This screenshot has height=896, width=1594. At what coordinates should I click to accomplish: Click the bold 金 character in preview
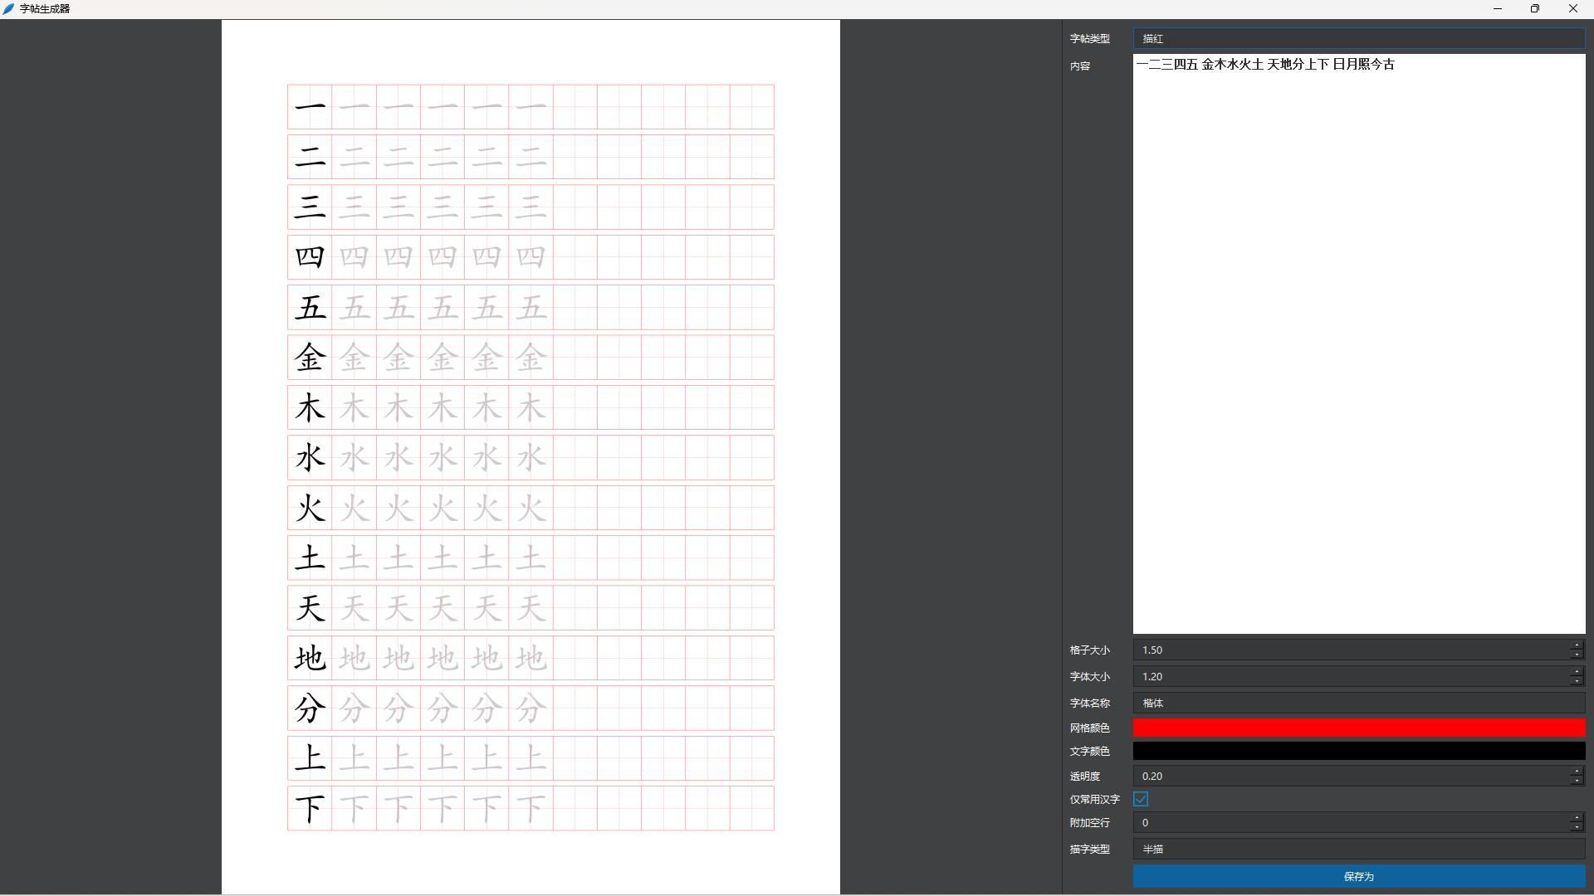(x=310, y=358)
